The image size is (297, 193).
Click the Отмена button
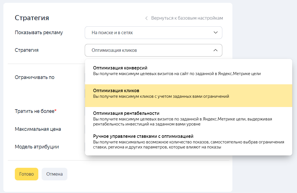[x=55, y=174]
